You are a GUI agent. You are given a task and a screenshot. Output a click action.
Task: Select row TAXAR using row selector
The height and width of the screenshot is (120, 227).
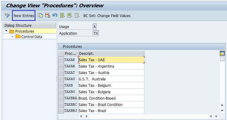(x=61, y=66)
